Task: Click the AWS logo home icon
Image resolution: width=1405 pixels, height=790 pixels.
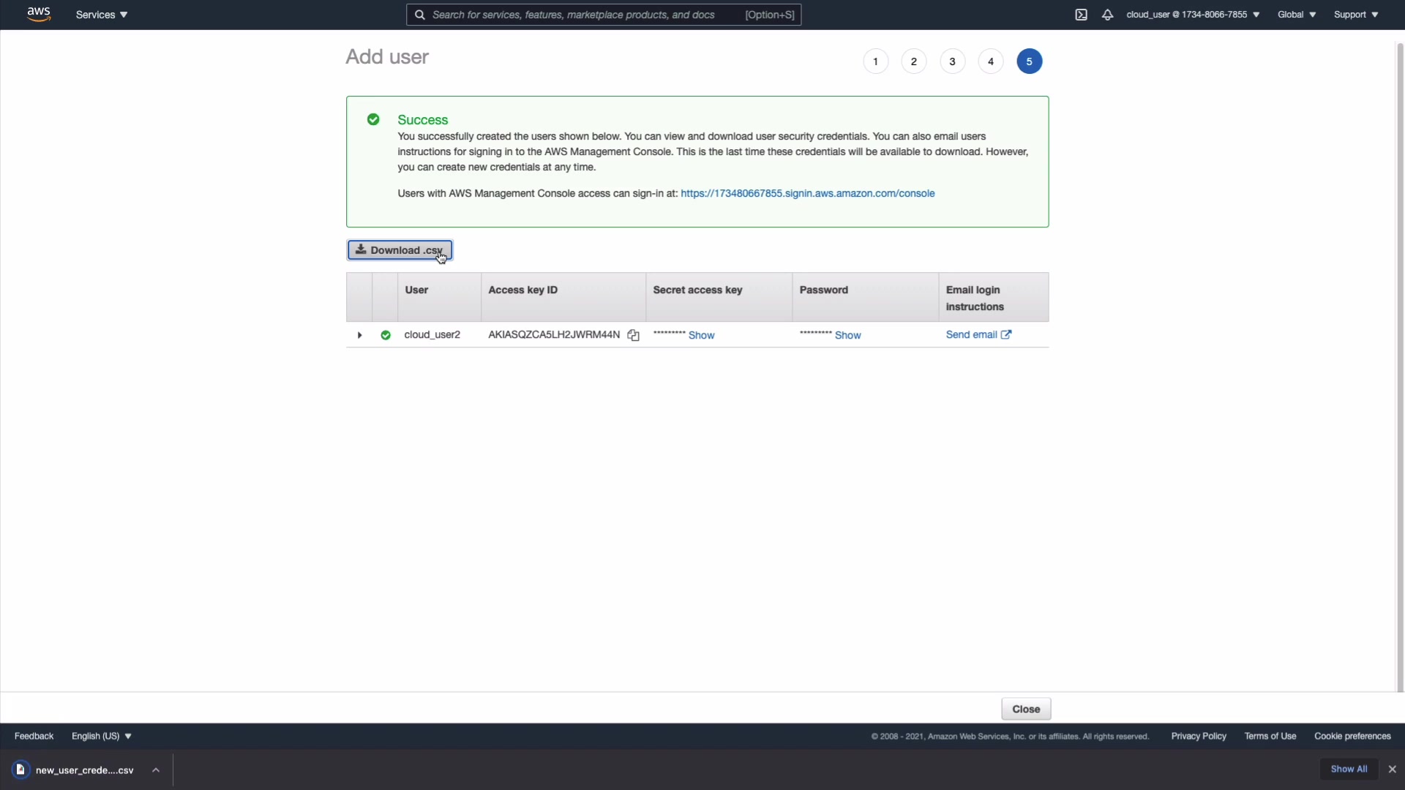Action: (x=39, y=14)
